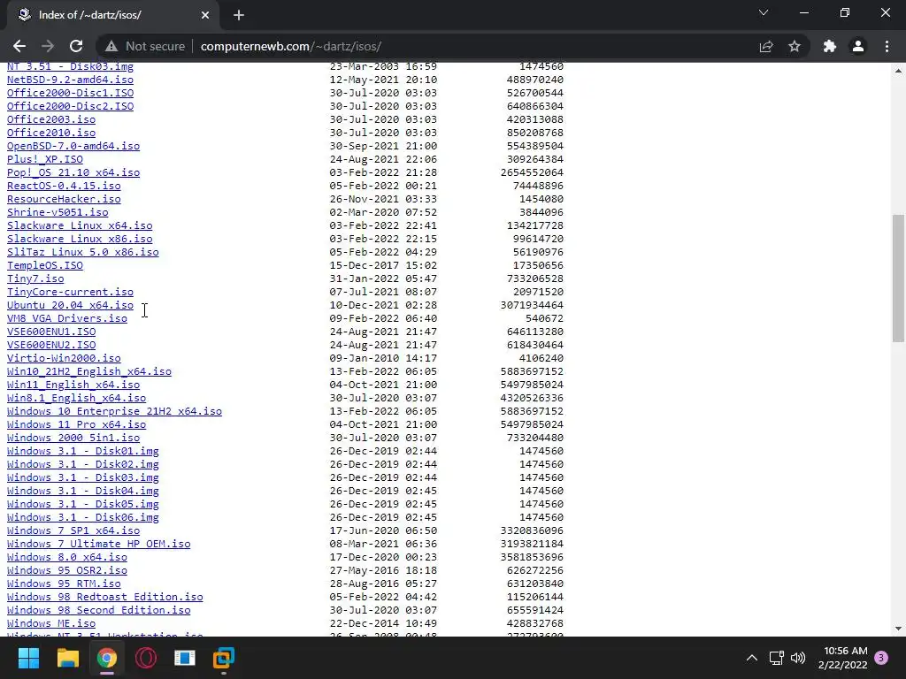Screen dimensions: 906x679
Task: Download NetBSD-9.2-amd64.iso
Action: (x=70, y=80)
